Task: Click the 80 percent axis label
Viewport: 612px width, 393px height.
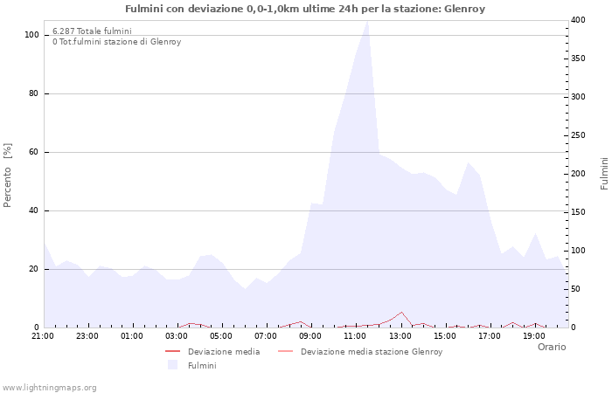Action: [33, 93]
